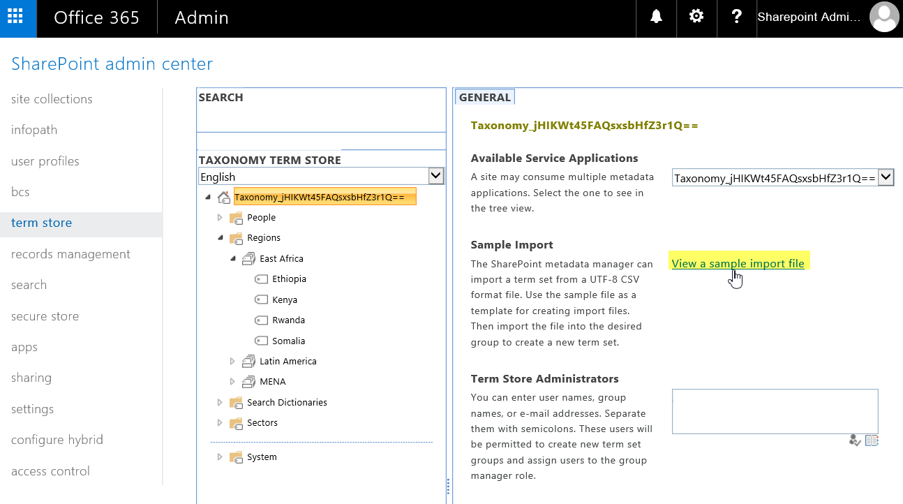The width and height of the screenshot is (903, 504).
Task: Open sharing in sidebar
Action: coord(31,378)
